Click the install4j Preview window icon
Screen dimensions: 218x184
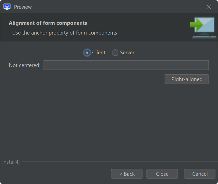click(7, 7)
